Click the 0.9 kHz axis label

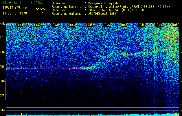(3, 67)
